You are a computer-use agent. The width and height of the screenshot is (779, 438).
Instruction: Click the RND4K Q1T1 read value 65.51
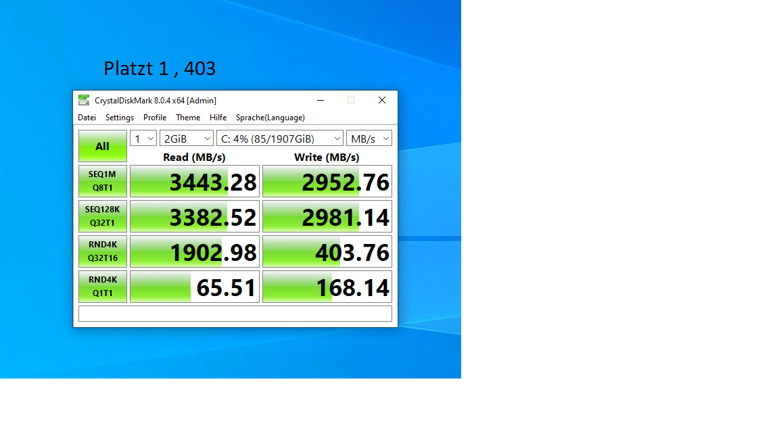[x=195, y=287]
